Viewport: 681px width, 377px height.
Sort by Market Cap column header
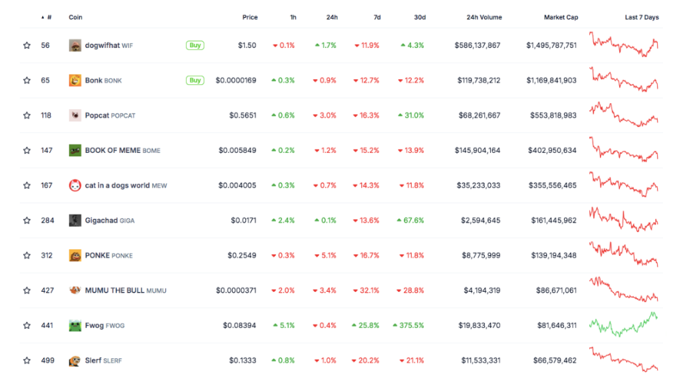[561, 17]
